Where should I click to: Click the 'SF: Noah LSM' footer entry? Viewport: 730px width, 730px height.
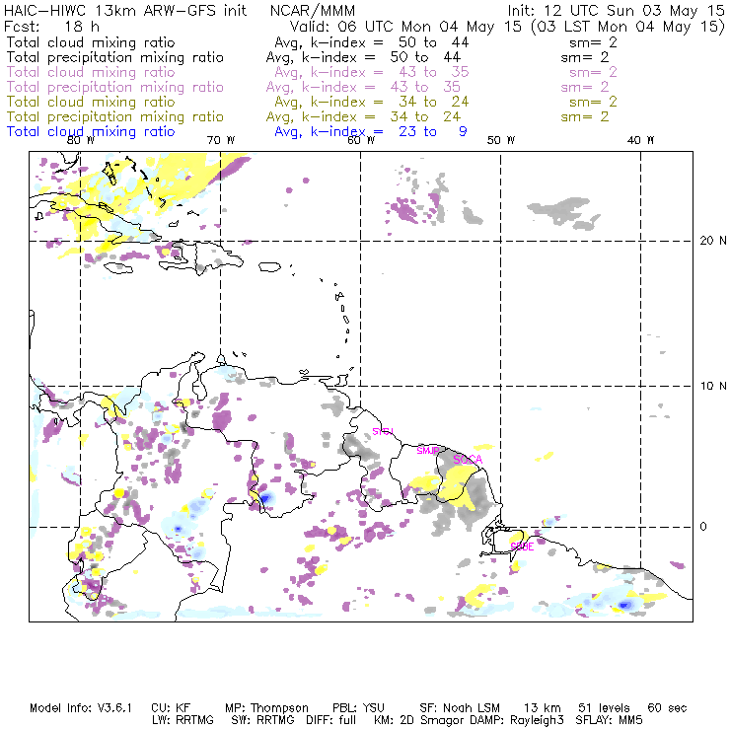(x=460, y=708)
